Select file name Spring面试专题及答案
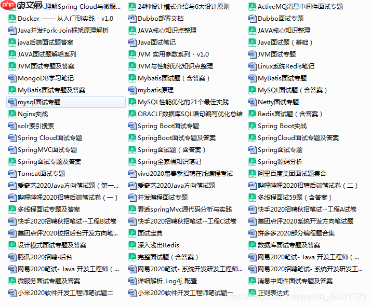 tap(49, 162)
